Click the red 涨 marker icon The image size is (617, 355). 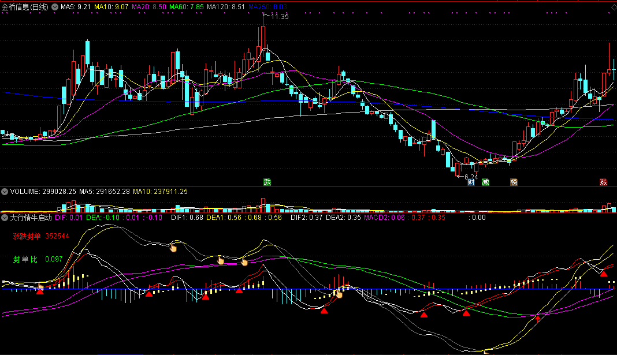(x=603, y=182)
